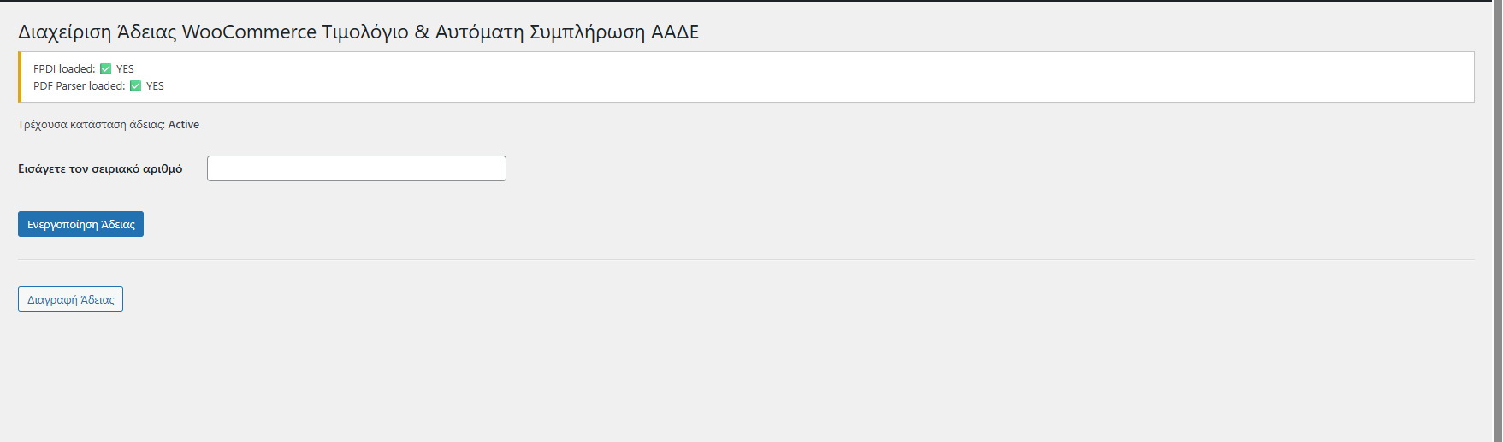
Task: Click YES next to PDF Parser loaded
Action: (x=155, y=86)
